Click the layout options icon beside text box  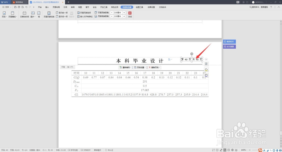pos(206,64)
